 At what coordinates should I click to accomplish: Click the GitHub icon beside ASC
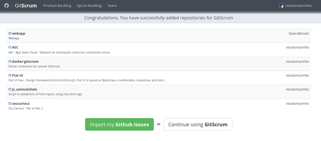[10, 47]
